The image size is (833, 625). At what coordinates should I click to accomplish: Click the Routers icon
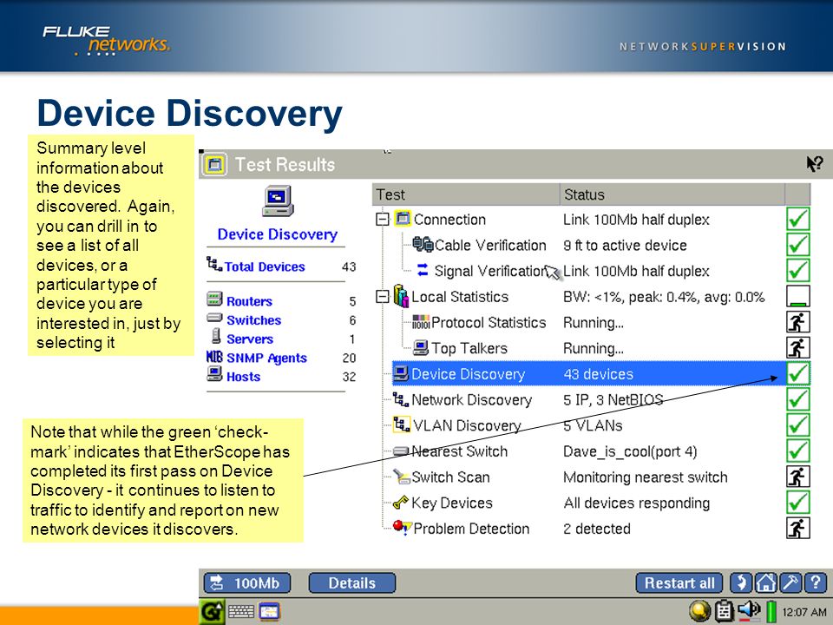(x=214, y=299)
